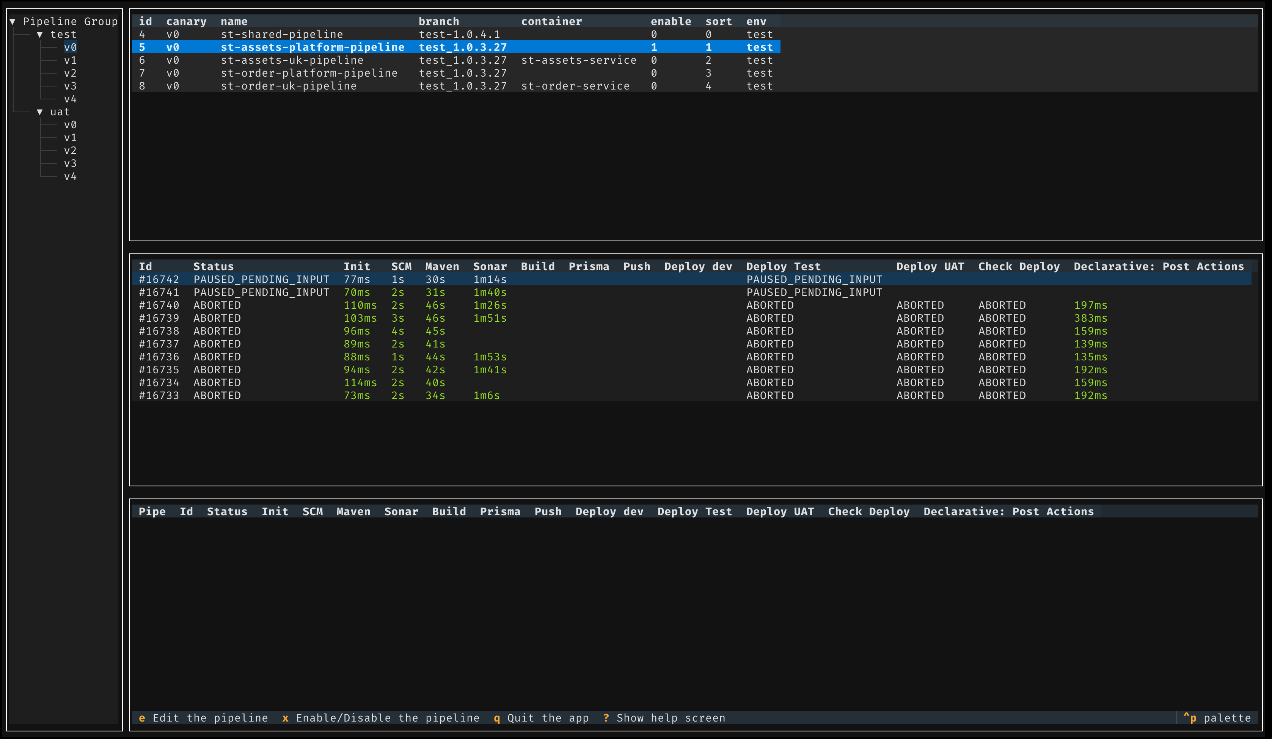Click the branch column header
This screenshot has height=739, width=1272.
[x=439, y=22]
